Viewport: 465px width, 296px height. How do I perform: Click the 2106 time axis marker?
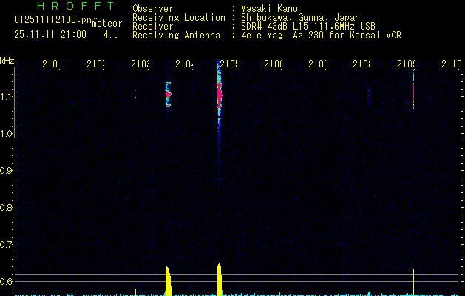(273, 64)
